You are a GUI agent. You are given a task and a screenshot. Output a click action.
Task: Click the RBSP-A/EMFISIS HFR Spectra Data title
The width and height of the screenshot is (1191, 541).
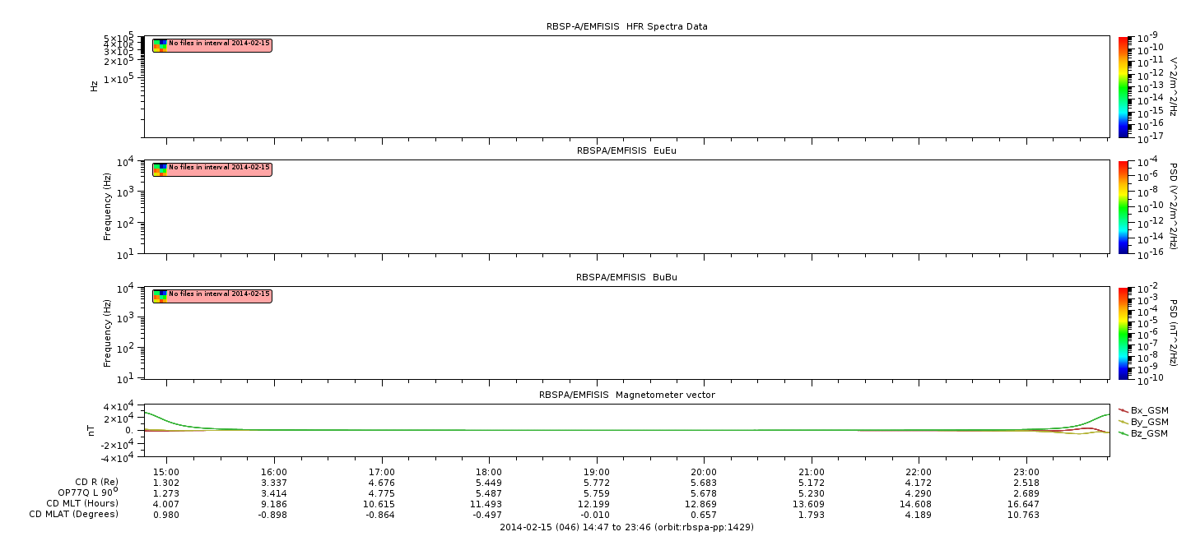[626, 26]
